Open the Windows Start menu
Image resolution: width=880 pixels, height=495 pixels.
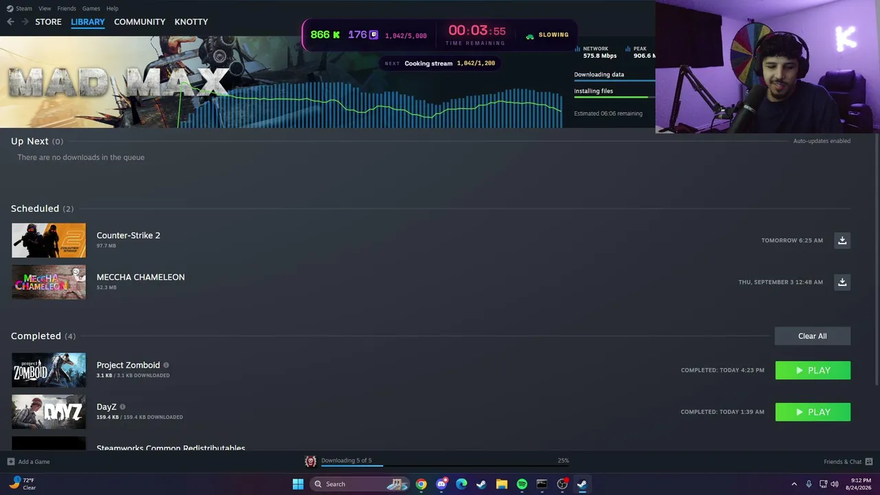click(x=298, y=484)
